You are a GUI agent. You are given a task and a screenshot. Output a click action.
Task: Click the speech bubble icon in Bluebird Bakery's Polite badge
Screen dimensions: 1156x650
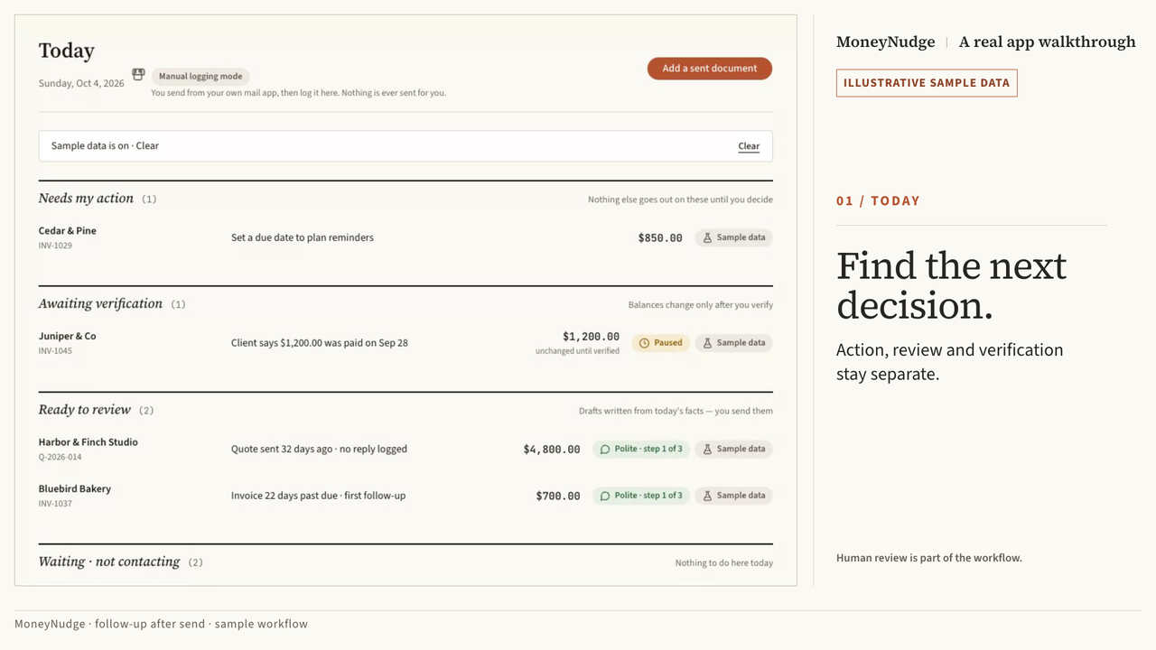click(605, 496)
